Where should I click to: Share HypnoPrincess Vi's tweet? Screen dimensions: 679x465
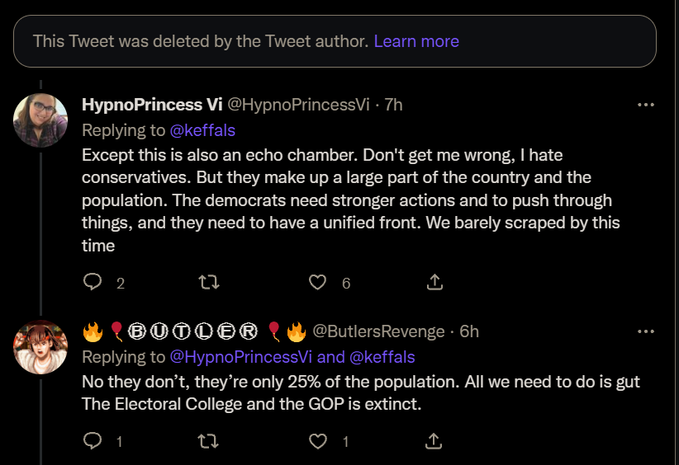coord(434,282)
